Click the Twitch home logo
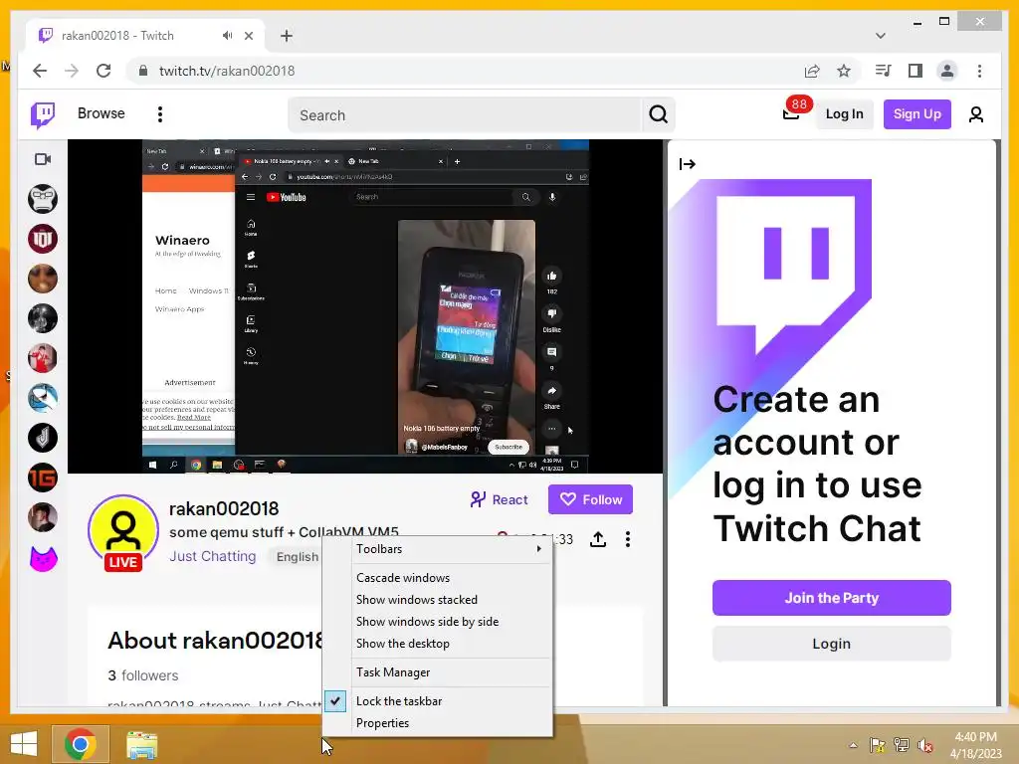 tap(43, 115)
